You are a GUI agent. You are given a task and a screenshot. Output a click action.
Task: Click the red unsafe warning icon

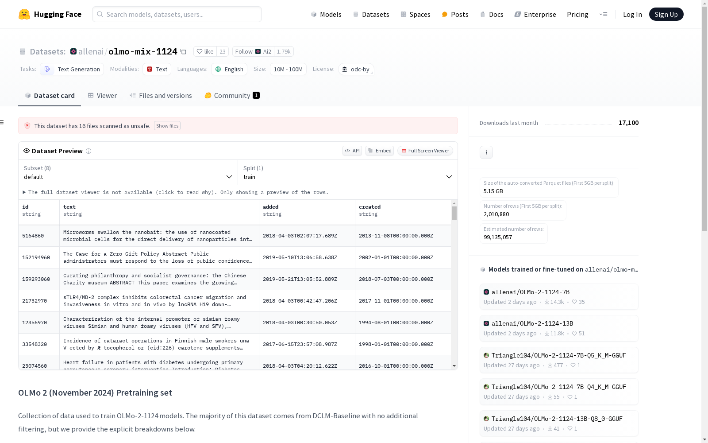pyautogui.click(x=27, y=126)
